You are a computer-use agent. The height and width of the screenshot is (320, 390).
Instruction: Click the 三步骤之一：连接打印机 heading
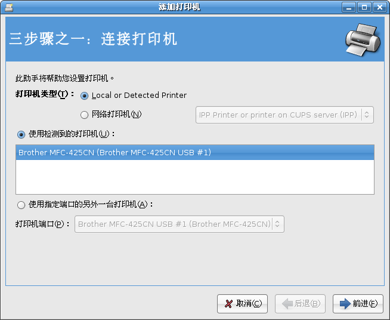pos(93,39)
